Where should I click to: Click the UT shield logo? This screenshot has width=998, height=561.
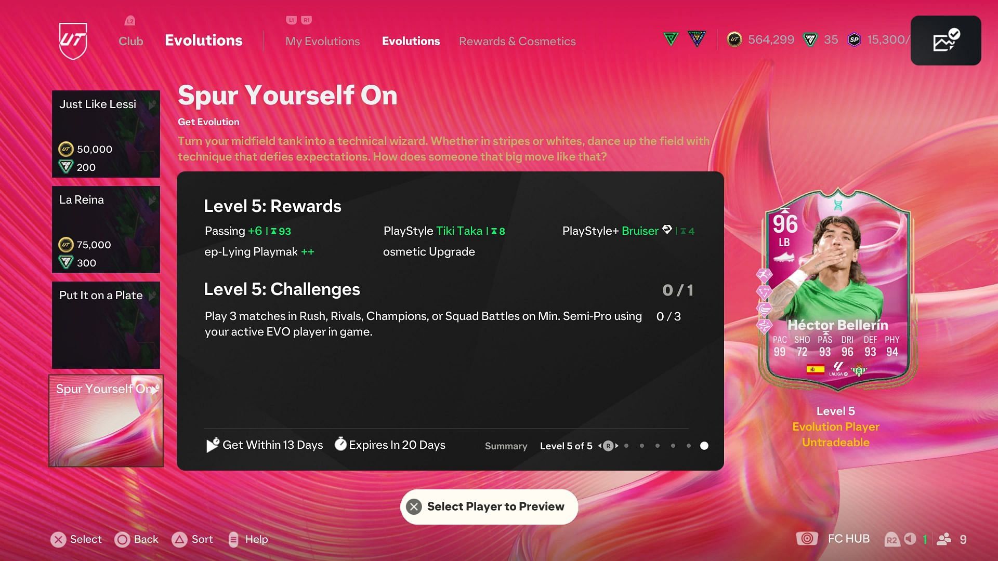pyautogui.click(x=73, y=41)
